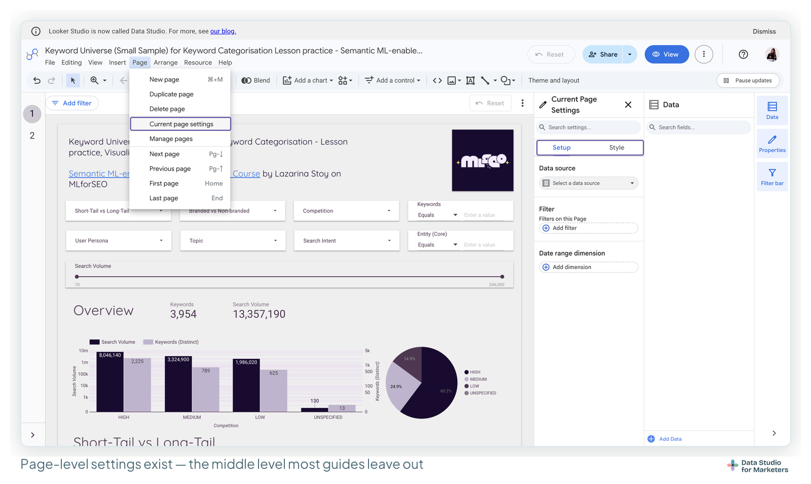The height and width of the screenshot is (484, 811).
Task: Open Keywords Equals operator dropdown
Action: pos(437,215)
